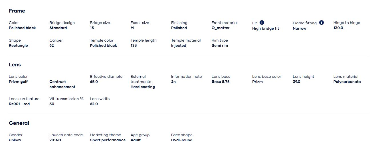Select the Polycarbonate lens material text
376x147 pixels.
[347, 82]
